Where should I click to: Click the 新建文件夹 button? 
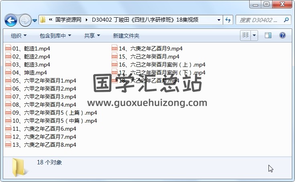pyautogui.click(x=126, y=36)
